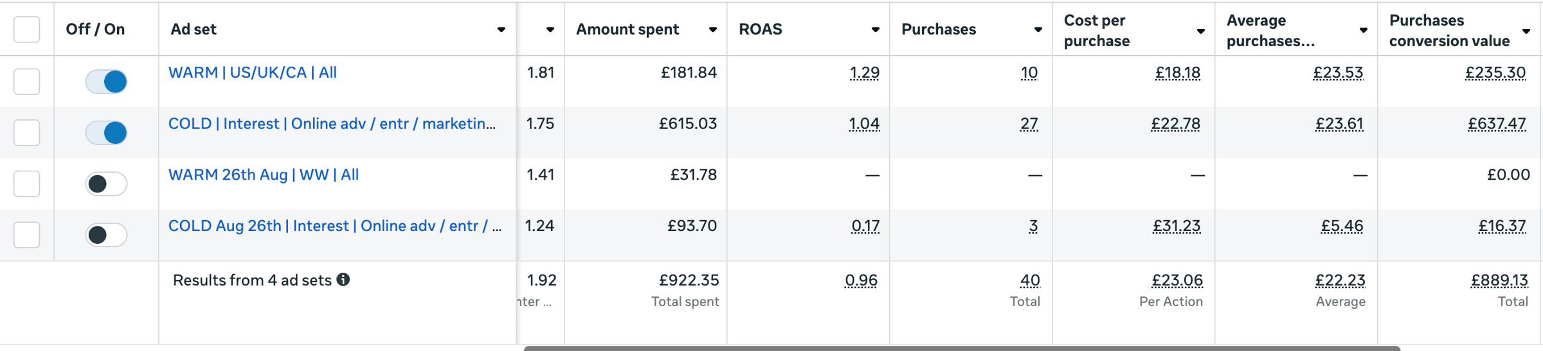Enable the WARM 26th Aug ad set toggle
This screenshot has width=1543, height=351.
coord(106,184)
